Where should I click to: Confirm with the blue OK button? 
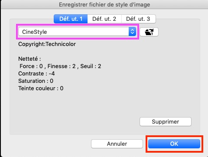point(174,144)
